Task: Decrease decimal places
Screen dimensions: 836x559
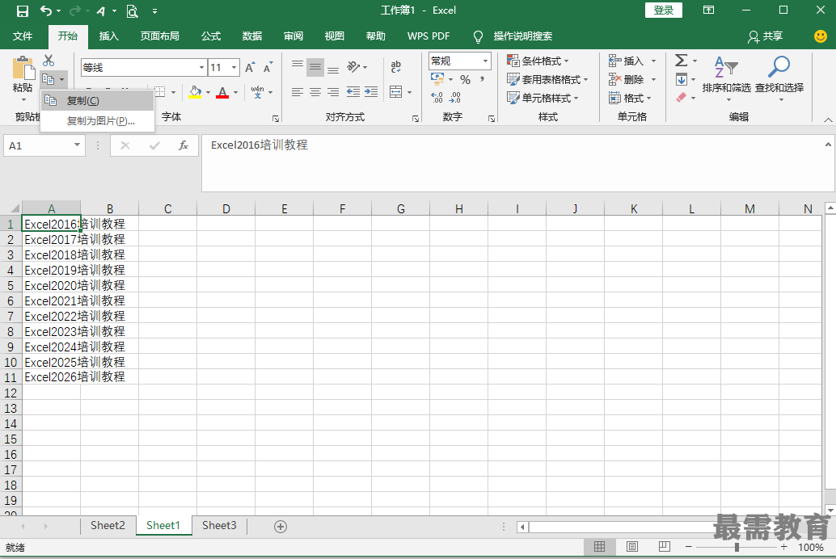Action: [x=455, y=98]
